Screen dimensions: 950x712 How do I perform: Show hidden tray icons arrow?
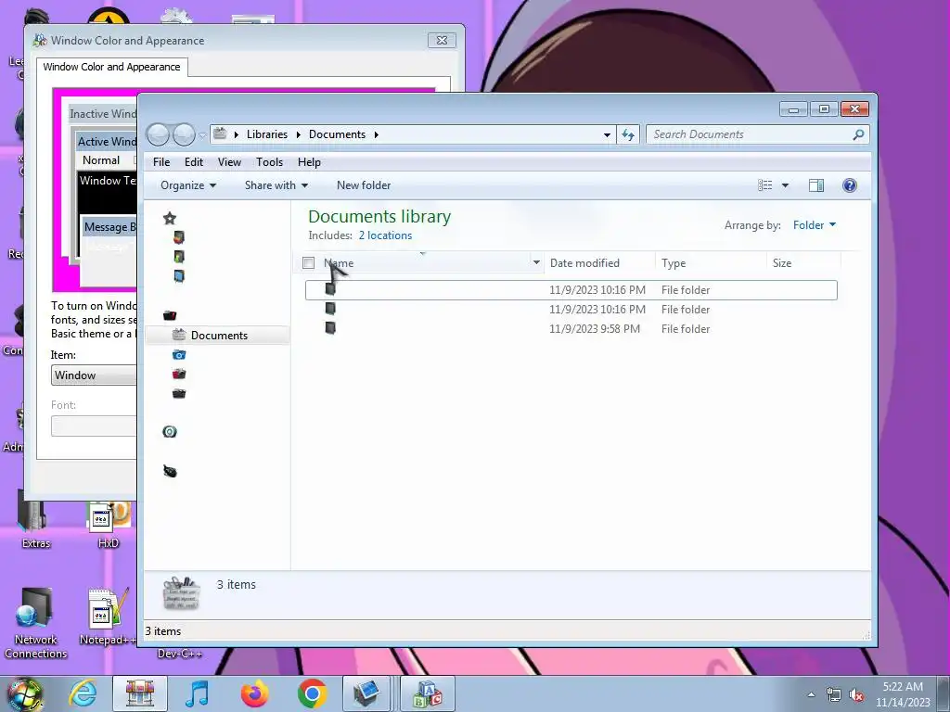811,695
